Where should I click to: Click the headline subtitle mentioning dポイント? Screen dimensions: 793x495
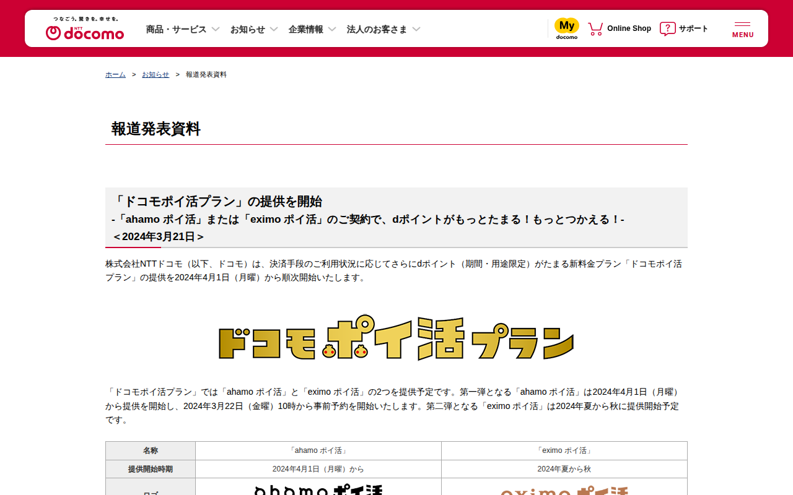point(368,219)
